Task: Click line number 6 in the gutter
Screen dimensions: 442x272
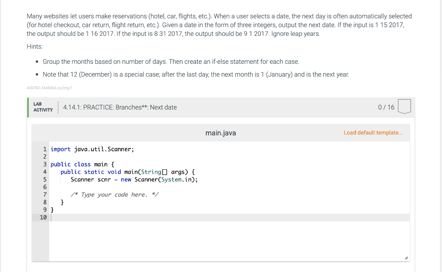Action: (x=44, y=187)
